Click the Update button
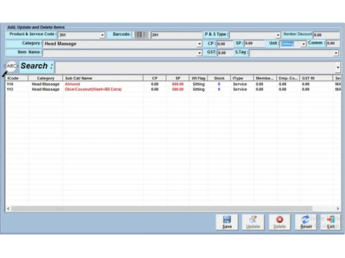The height and width of the screenshot is (258, 345). click(x=253, y=222)
